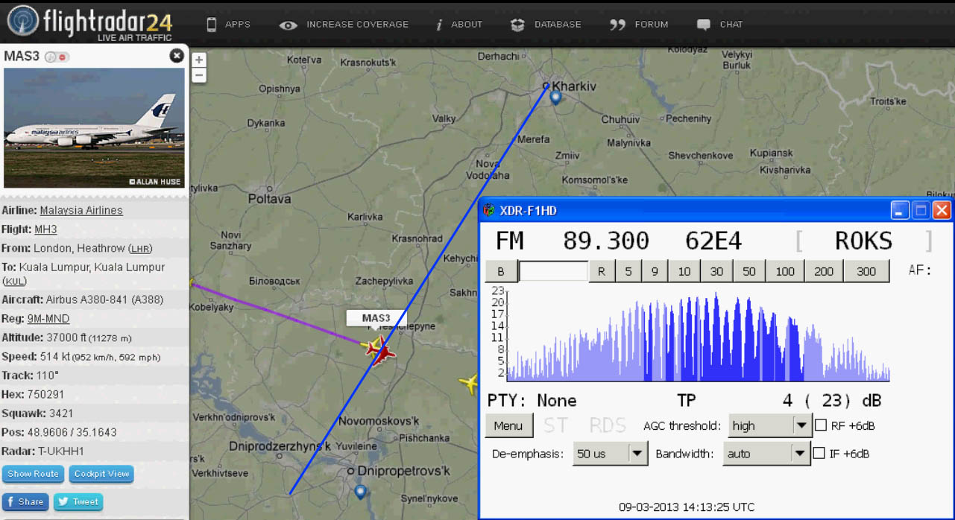
Task: Select the 200 step button
Action: click(824, 272)
